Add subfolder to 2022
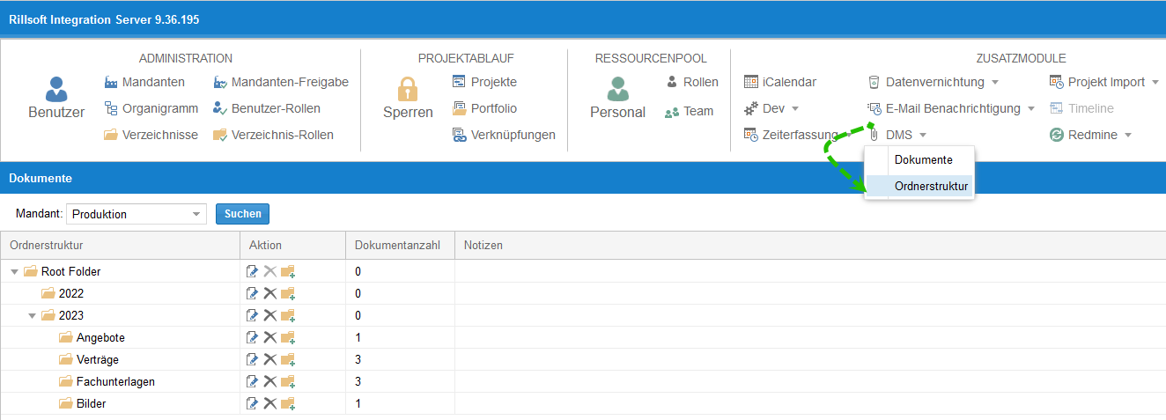Screen dimensions: 1166x420 pyautogui.click(x=288, y=293)
